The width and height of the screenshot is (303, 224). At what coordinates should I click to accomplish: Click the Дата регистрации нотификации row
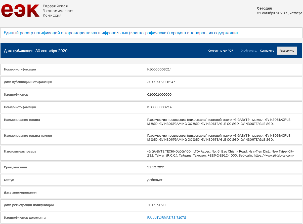click(x=151, y=205)
